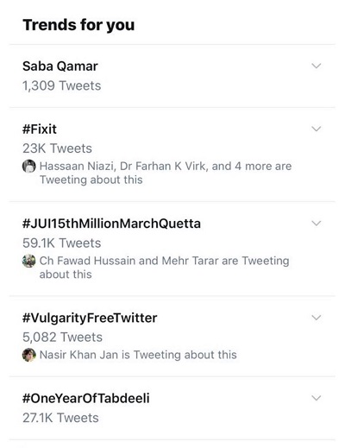Click 'Nasir Khan Jan is Tweeting' text
This screenshot has height=448, width=345.
[x=110, y=355]
